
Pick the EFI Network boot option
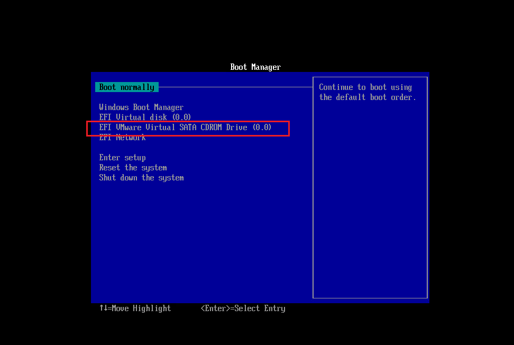[x=122, y=138]
